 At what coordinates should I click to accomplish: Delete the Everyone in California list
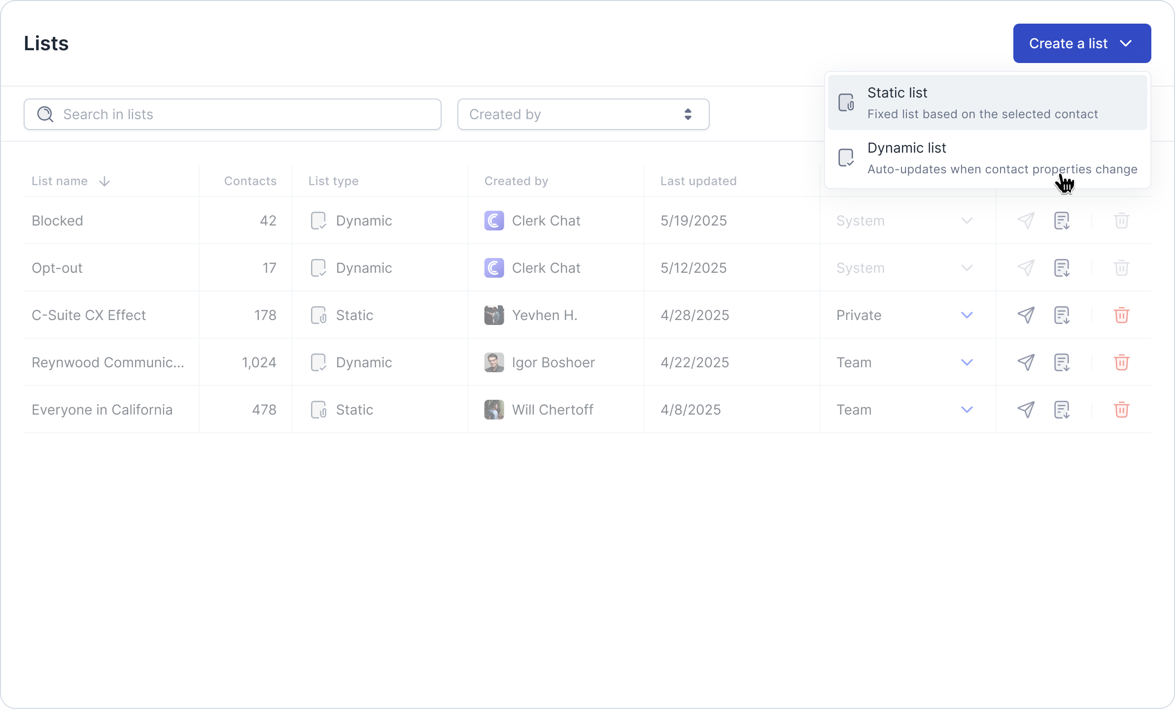tap(1122, 410)
